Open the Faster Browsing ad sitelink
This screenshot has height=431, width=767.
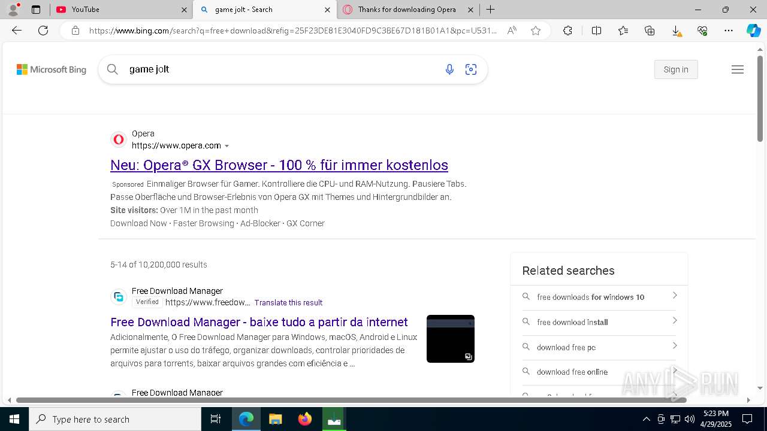pyautogui.click(x=203, y=223)
